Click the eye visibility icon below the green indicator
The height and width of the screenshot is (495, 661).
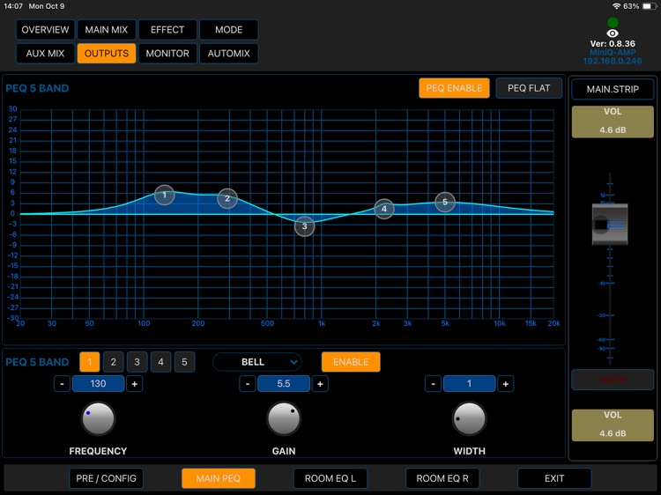613,33
